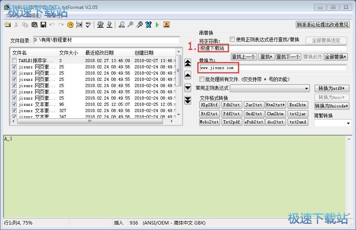Click the Mobi2txt conversion button
This screenshot has height=230, width=356.
[x=209, y=122]
